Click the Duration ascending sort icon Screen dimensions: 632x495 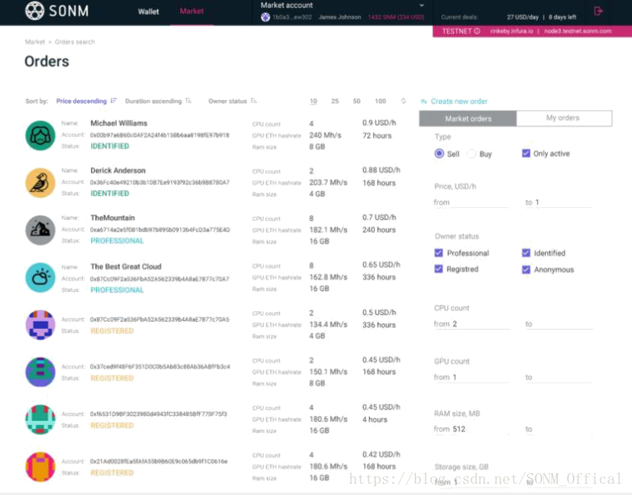click(189, 101)
